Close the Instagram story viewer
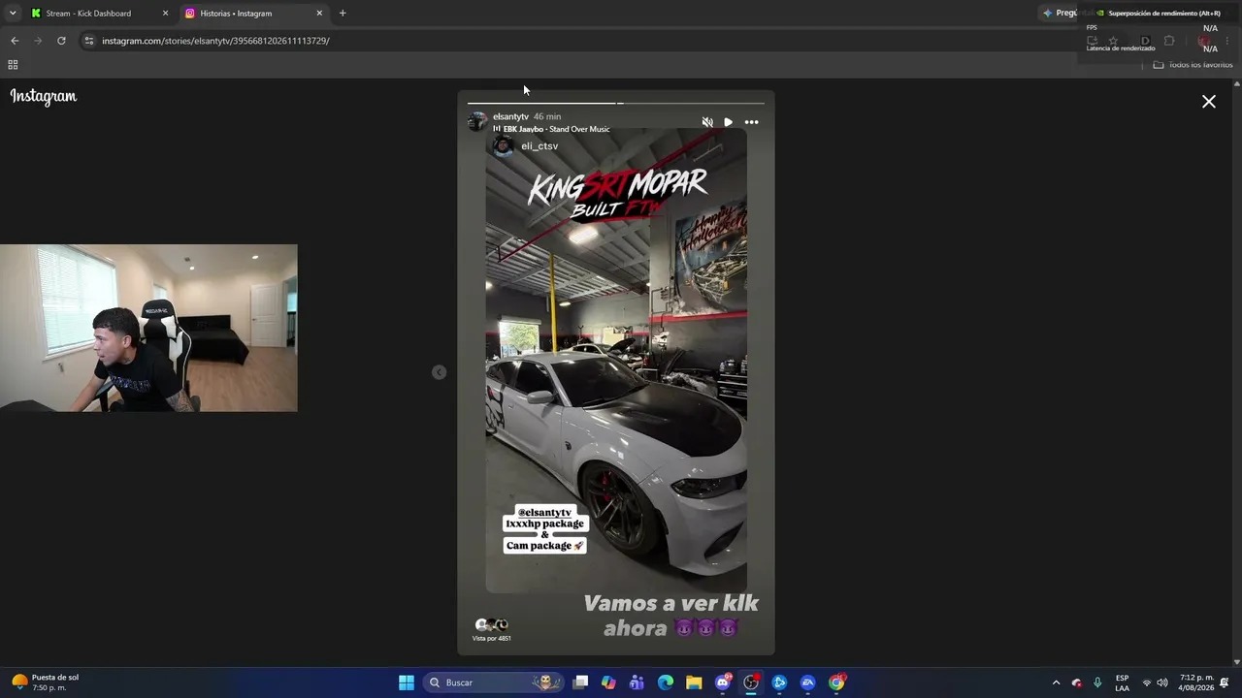The height and width of the screenshot is (698, 1242). 1209,102
